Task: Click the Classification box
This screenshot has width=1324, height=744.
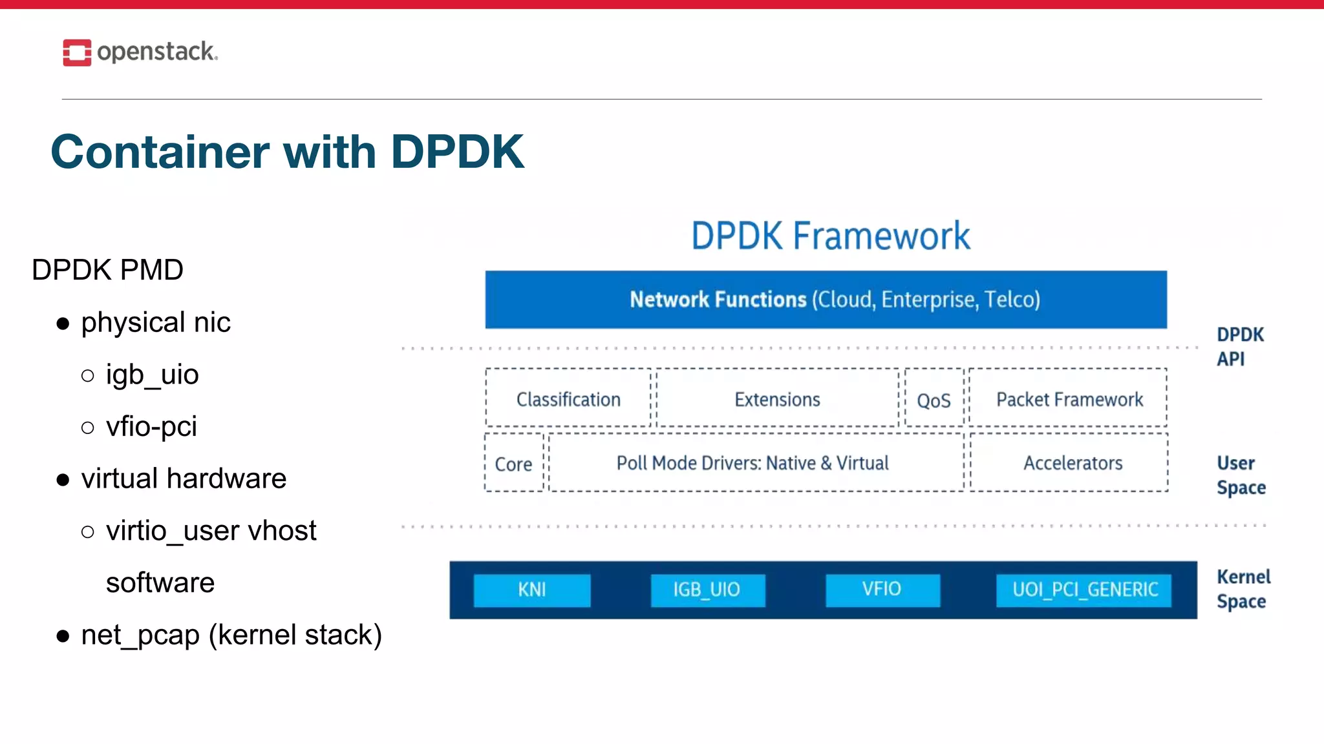Action: (x=568, y=398)
